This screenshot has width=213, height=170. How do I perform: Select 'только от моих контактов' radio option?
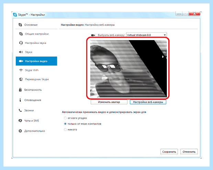[x=65, y=124]
